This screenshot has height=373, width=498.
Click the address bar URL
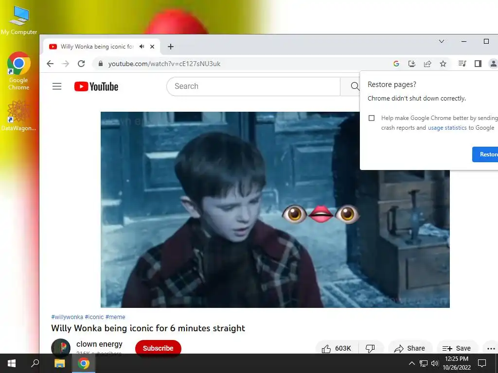pos(164,64)
